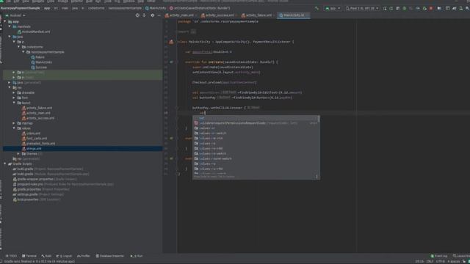
Task: Click the Collapse All icon in project panel
Action: [x=144, y=15]
